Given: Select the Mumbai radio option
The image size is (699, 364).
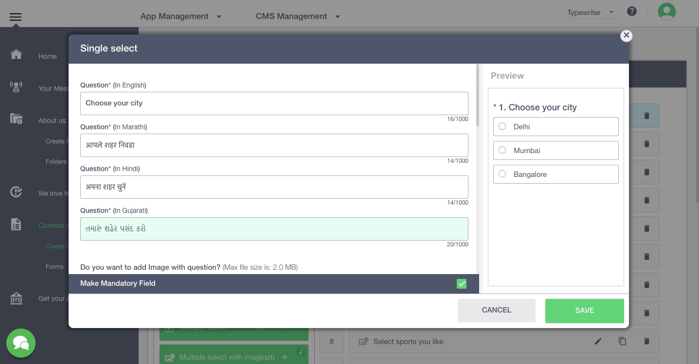Looking at the screenshot, I should coord(502,150).
